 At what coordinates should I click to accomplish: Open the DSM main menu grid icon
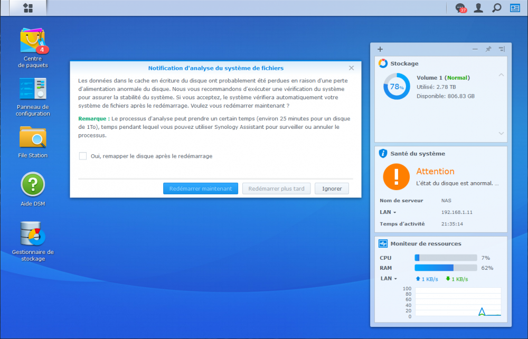pyautogui.click(x=28, y=8)
